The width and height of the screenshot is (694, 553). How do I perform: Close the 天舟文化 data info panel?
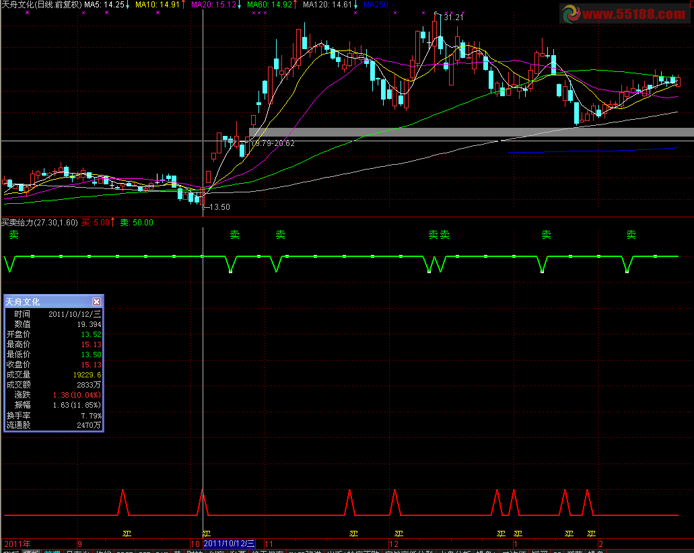(96, 302)
